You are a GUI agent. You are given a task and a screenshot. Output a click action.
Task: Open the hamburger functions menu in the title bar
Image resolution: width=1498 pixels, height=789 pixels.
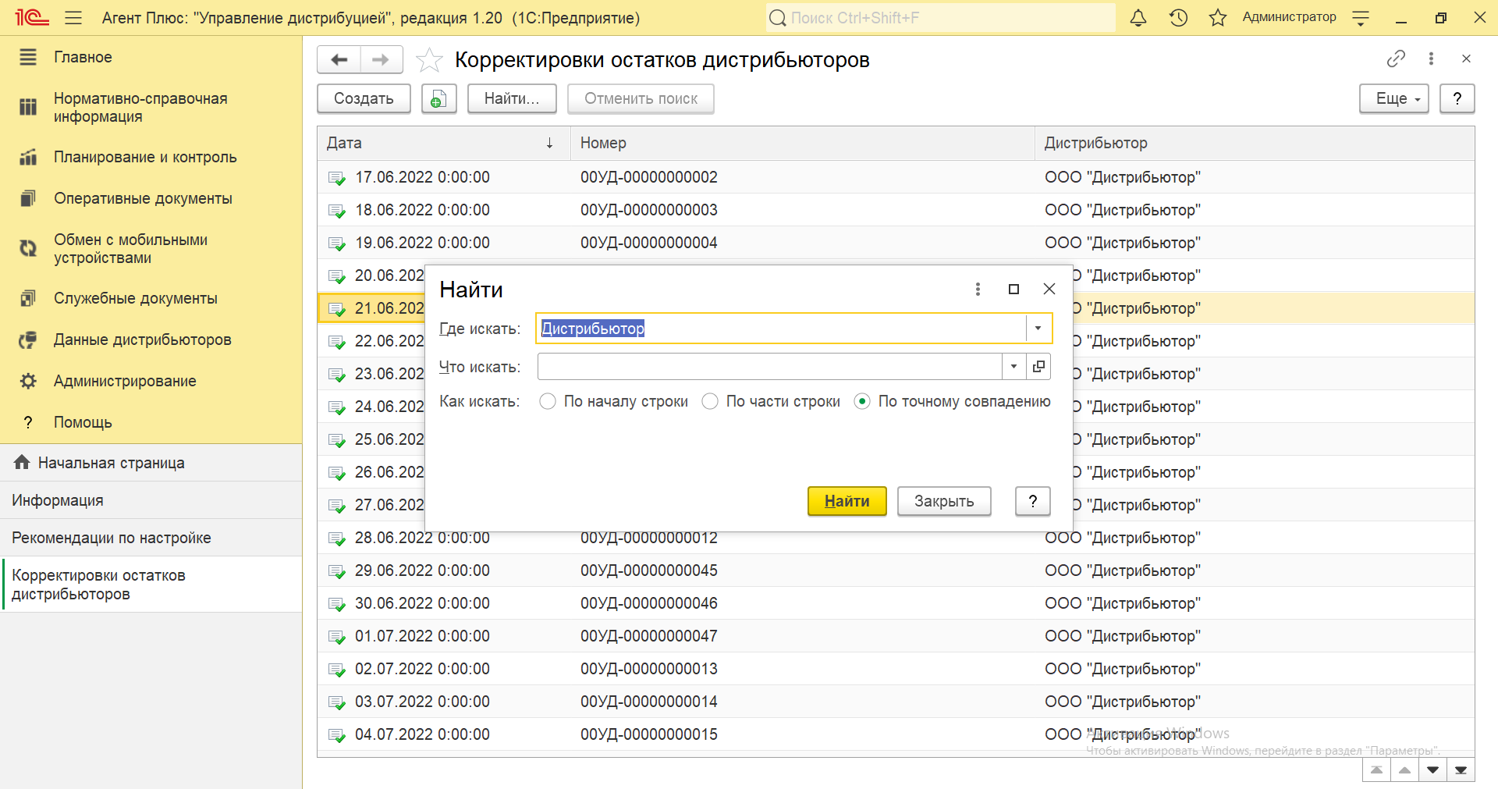(x=73, y=17)
